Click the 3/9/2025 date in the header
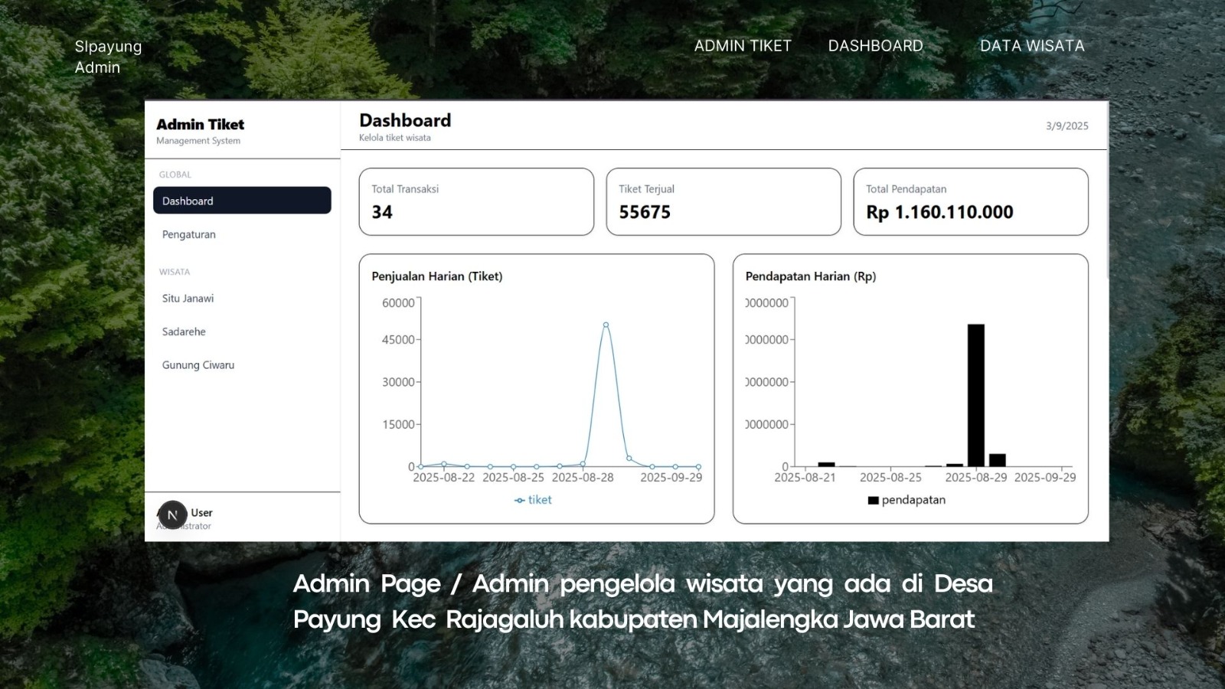 tap(1067, 126)
